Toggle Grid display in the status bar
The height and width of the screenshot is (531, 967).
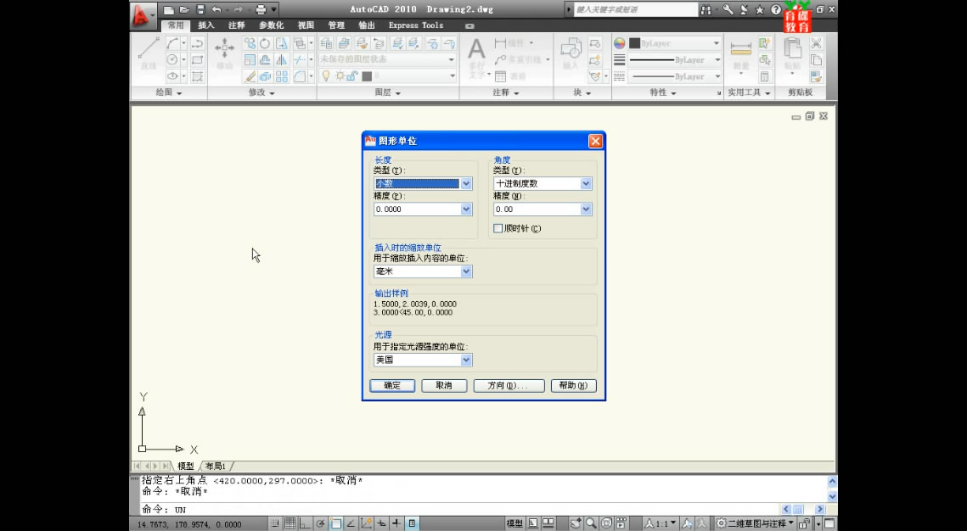290,523
